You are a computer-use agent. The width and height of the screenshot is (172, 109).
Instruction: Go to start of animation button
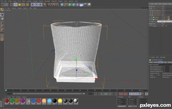96,94
